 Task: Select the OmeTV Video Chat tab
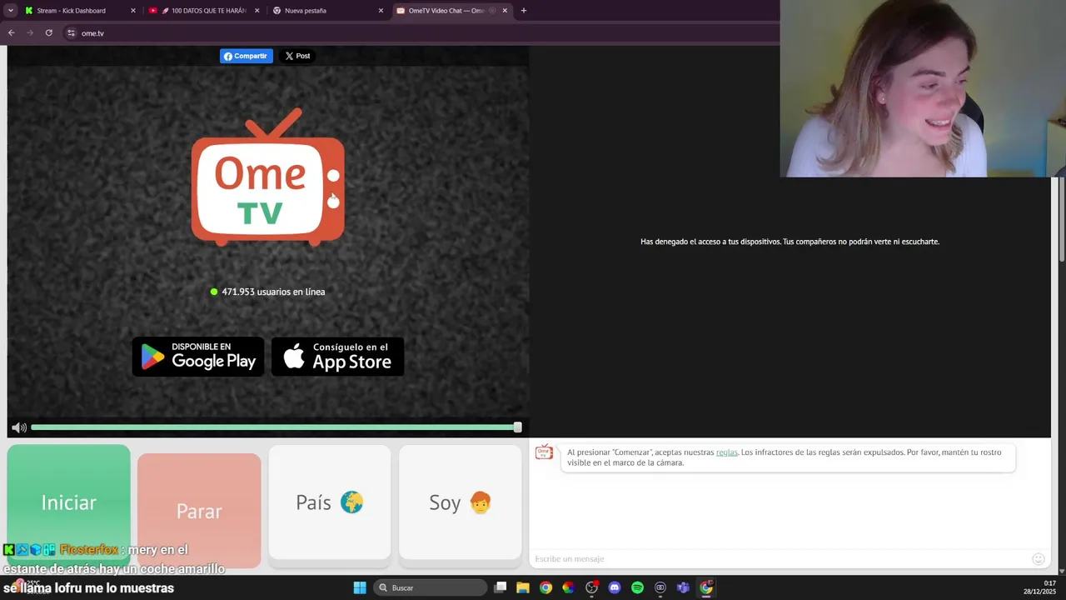click(x=451, y=10)
